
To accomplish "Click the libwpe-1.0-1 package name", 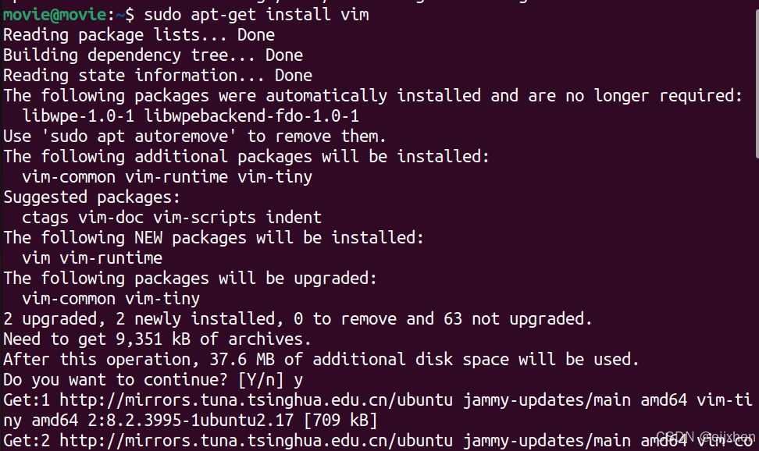I will (78, 116).
